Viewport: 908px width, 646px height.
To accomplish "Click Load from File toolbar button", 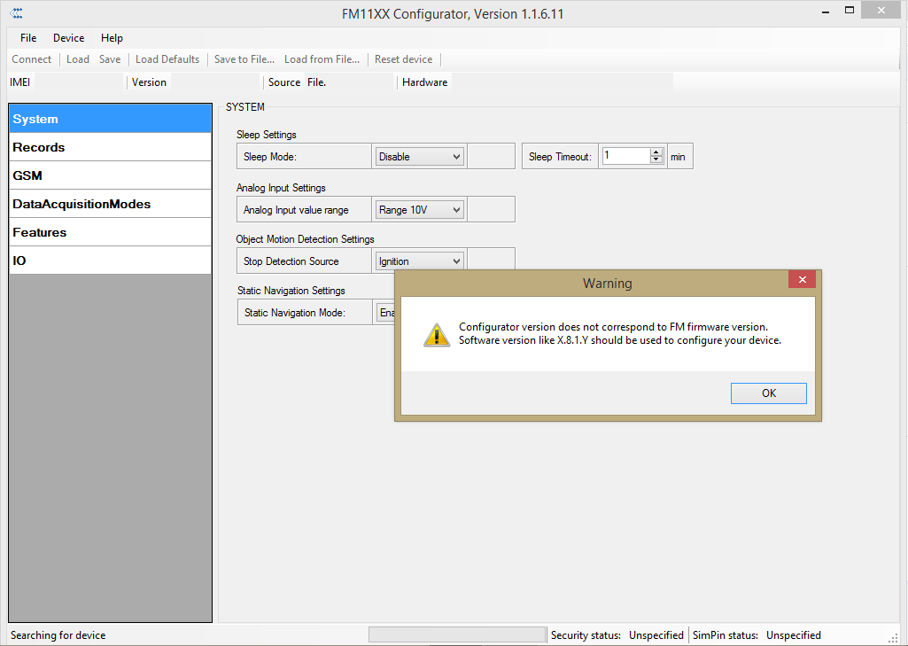I will coord(322,59).
